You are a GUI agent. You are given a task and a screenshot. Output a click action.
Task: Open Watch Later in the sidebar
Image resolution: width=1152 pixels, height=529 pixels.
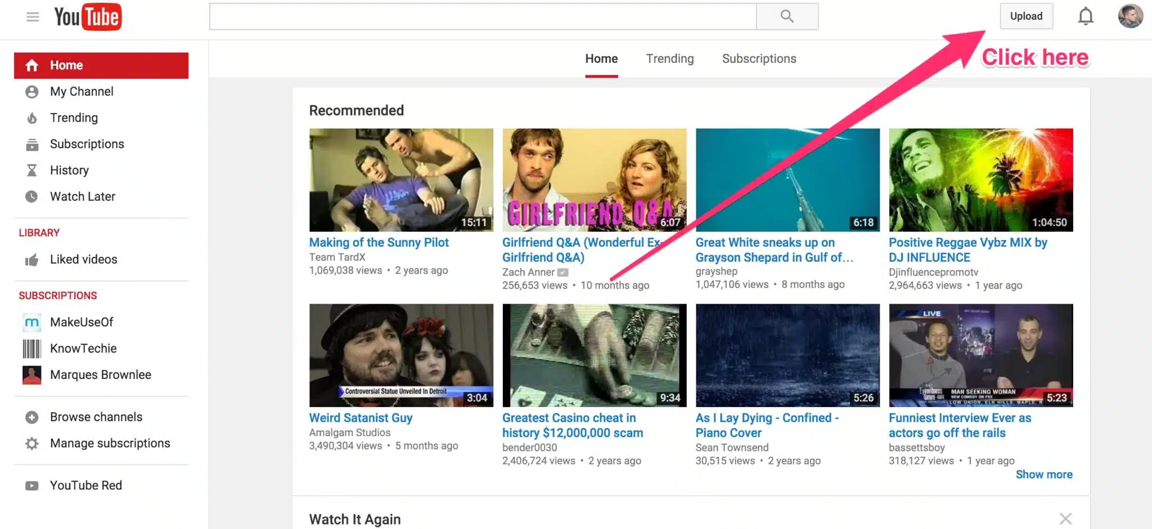tap(83, 196)
